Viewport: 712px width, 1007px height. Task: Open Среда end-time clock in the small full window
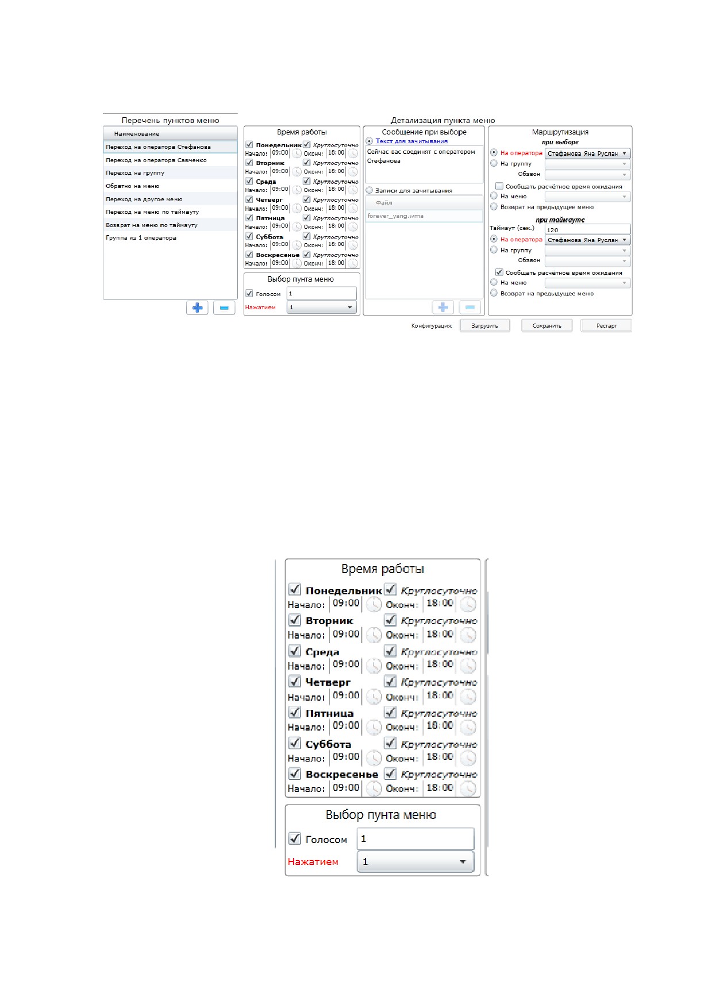[353, 190]
